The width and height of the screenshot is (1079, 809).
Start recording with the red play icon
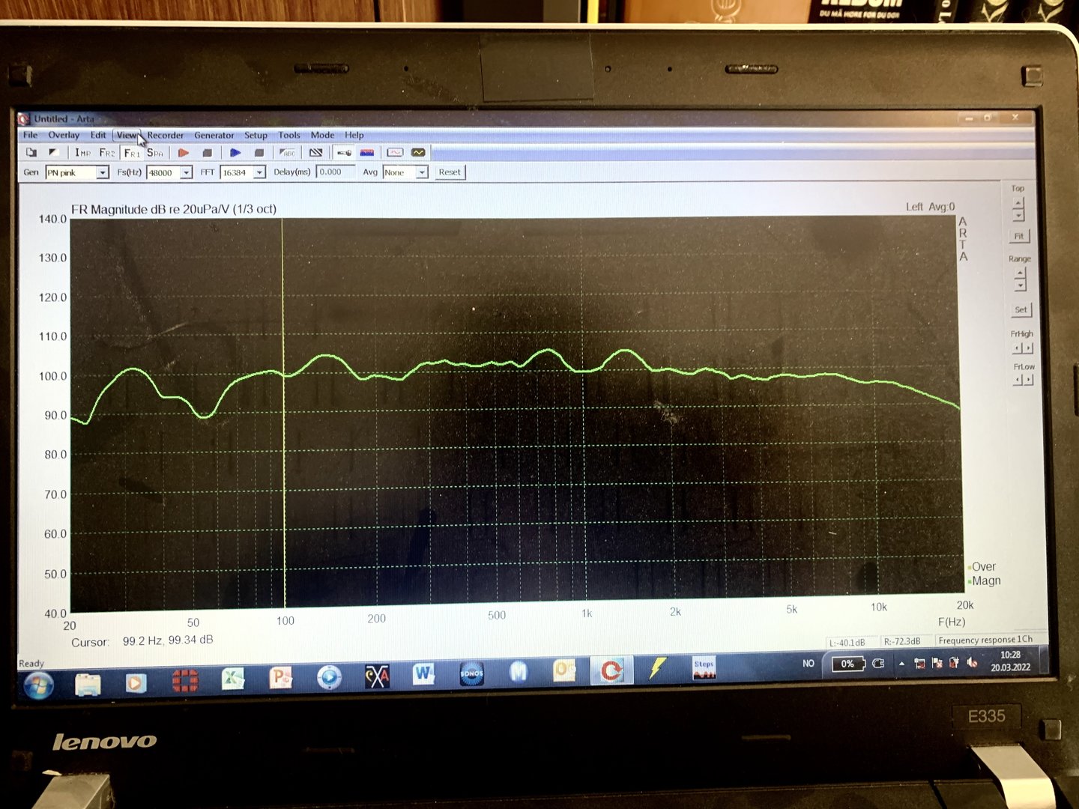[x=184, y=153]
